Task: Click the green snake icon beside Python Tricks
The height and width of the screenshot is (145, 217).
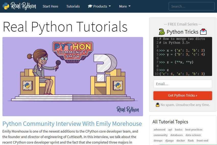Action: coord(162,32)
